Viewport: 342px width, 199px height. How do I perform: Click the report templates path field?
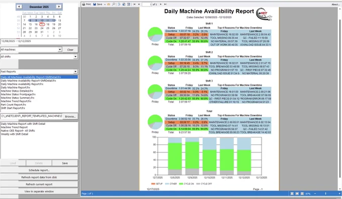(32, 116)
